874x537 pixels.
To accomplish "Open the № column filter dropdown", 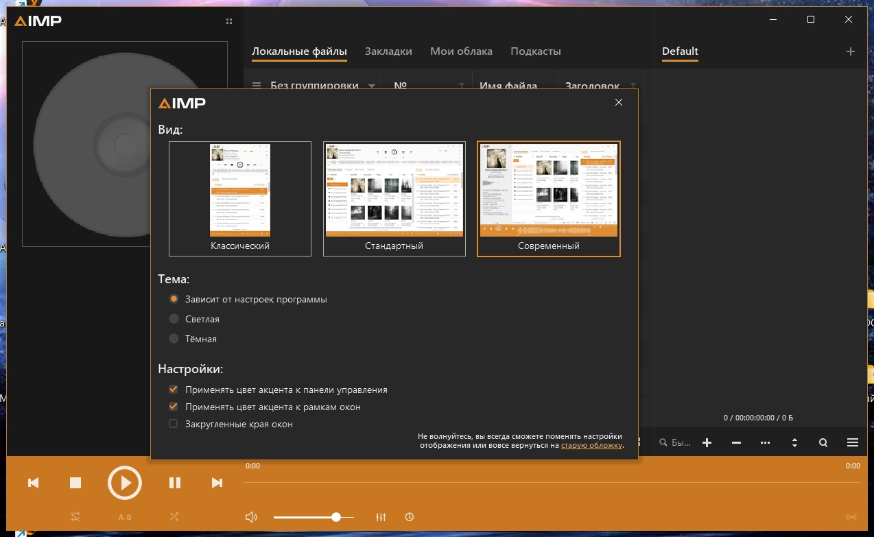I will [x=461, y=86].
